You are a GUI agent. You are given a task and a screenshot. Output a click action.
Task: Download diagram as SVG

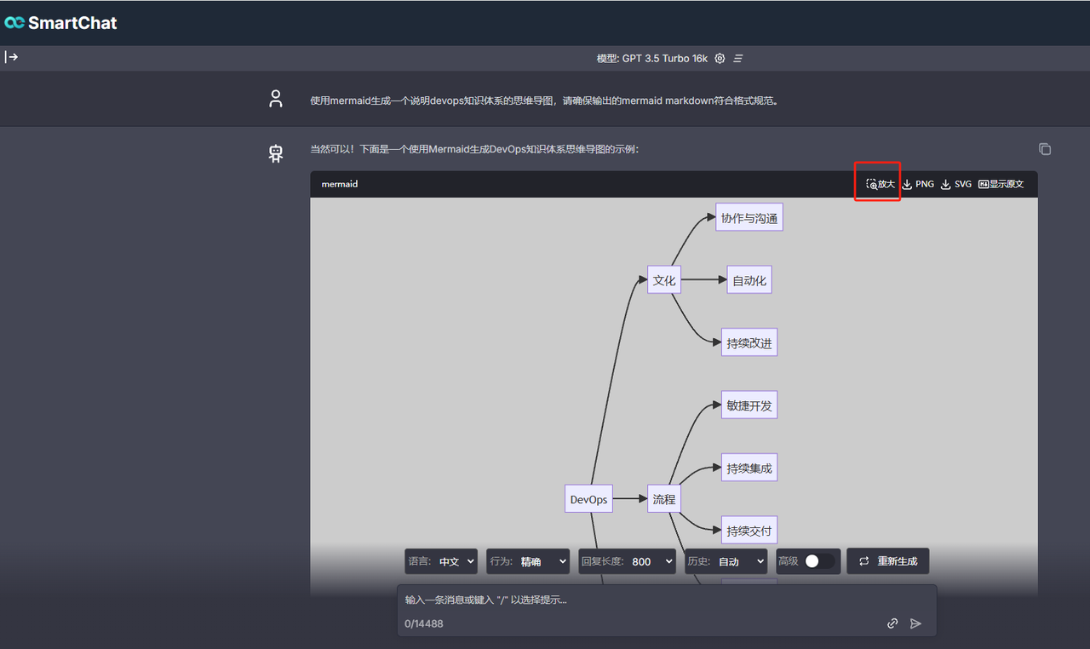click(x=955, y=184)
